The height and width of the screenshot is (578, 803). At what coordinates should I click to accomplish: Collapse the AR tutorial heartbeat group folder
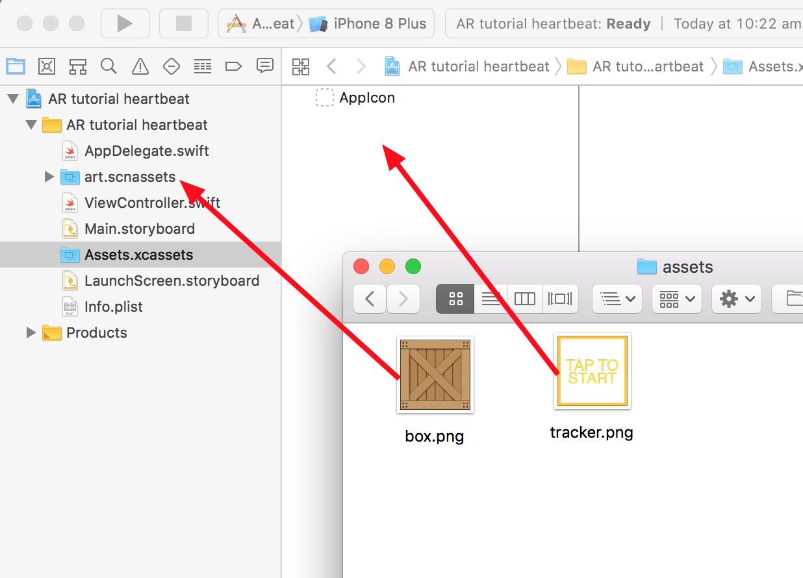coord(31,125)
